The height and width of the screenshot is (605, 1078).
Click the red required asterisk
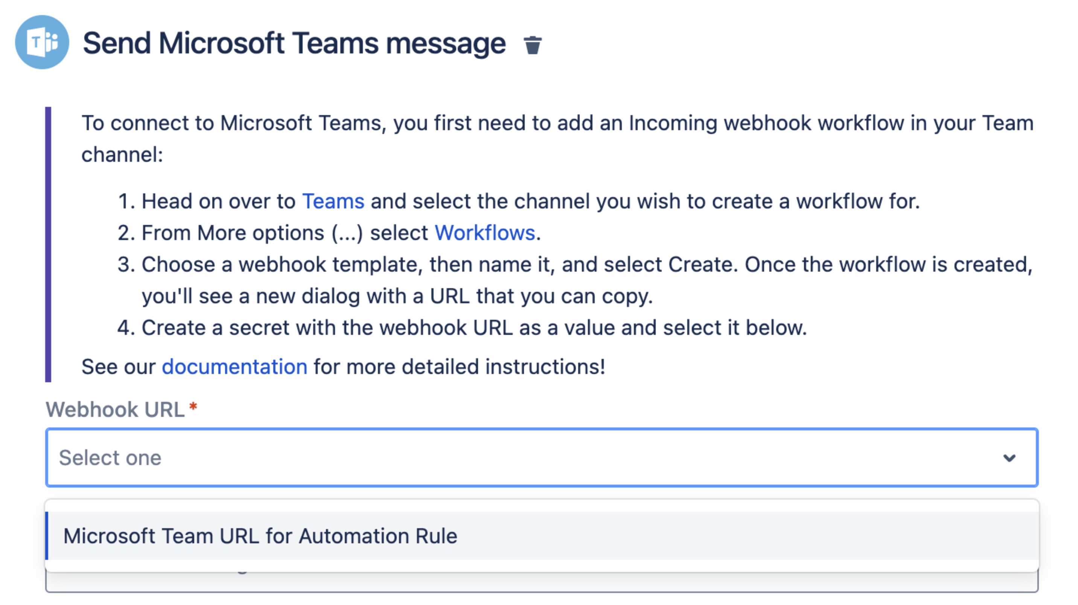193,406
